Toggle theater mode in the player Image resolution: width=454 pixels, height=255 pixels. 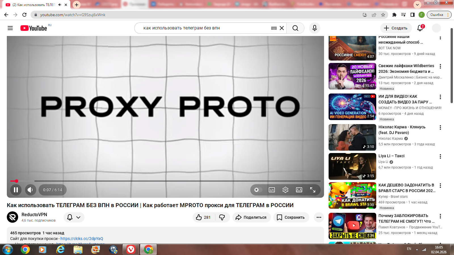pyautogui.click(x=299, y=190)
